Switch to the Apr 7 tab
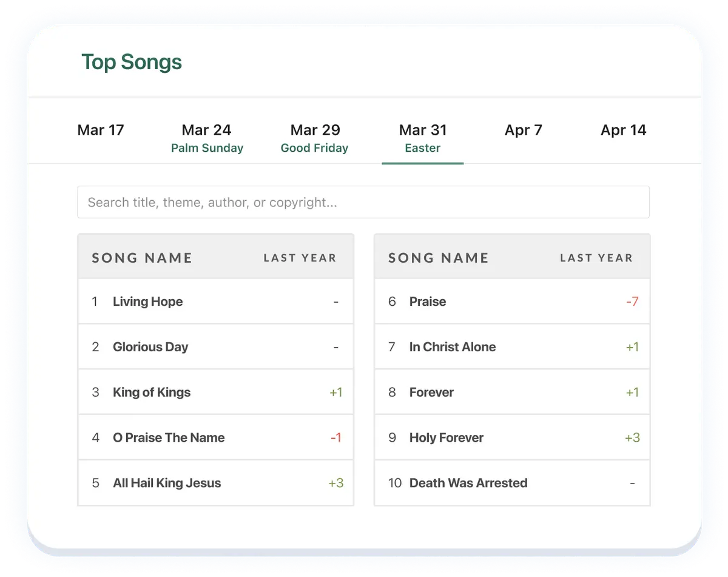 [x=524, y=130]
